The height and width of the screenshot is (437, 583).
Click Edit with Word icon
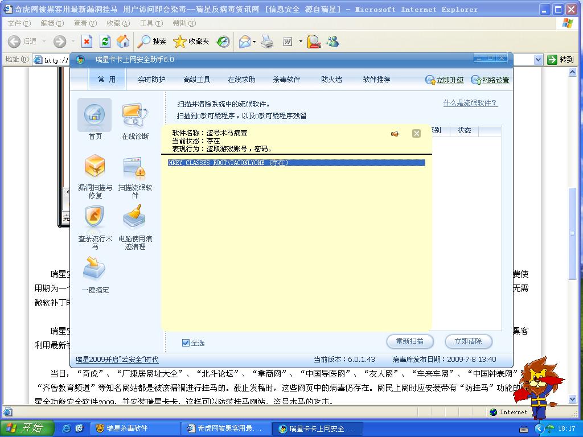pyautogui.click(x=288, y=42)
